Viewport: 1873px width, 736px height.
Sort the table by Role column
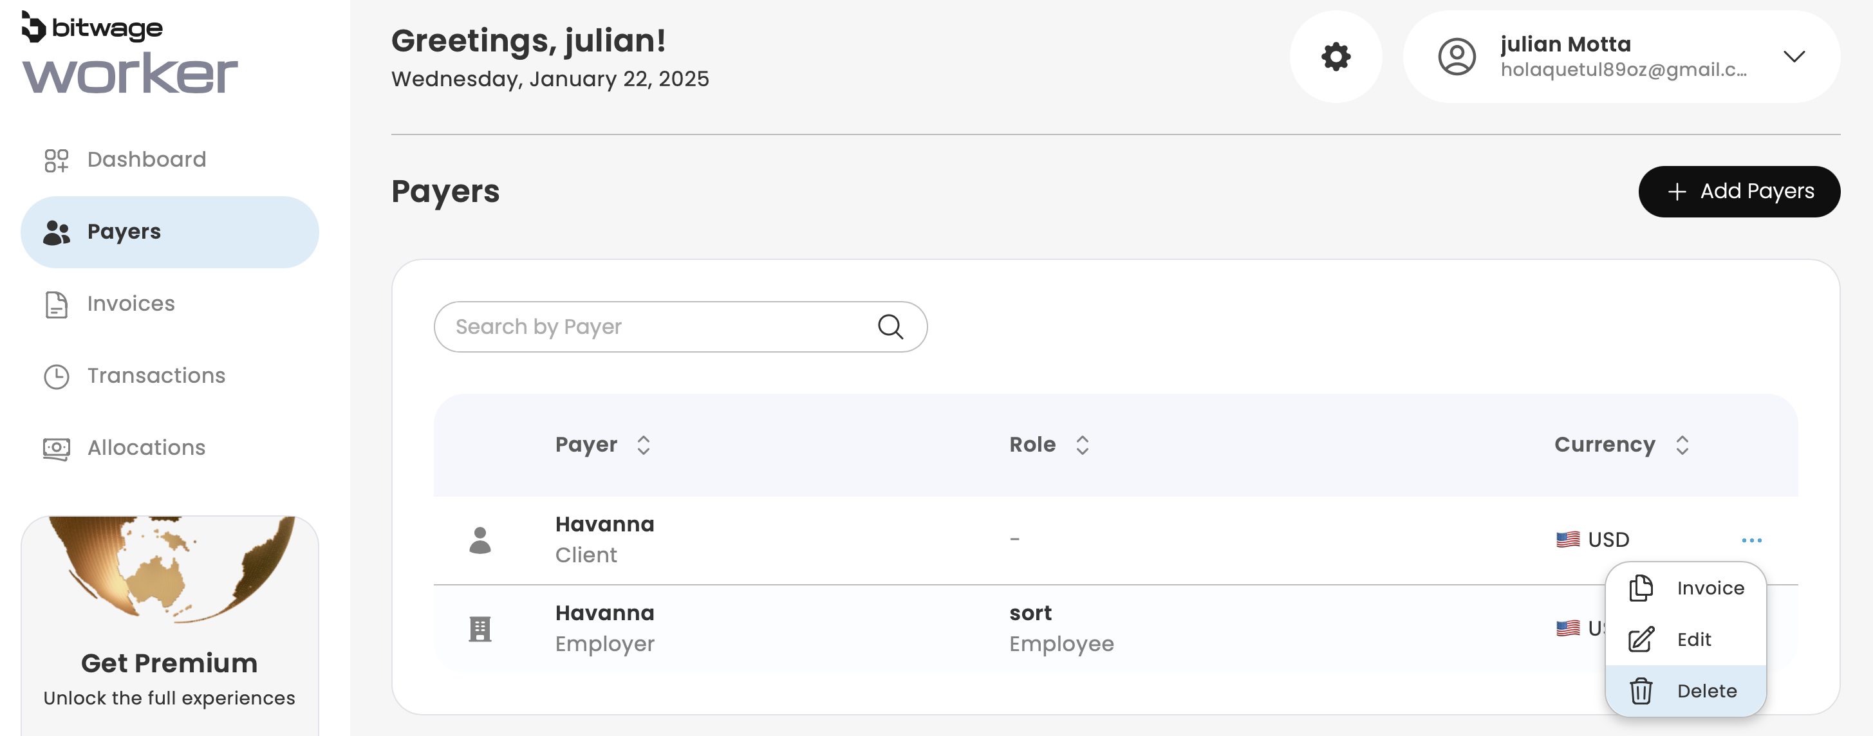click(x=1082, y=445)
